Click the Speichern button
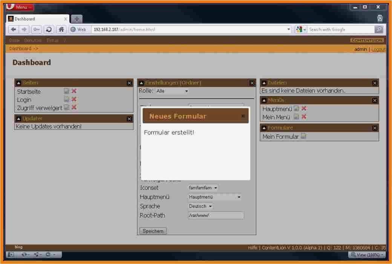Screen dimensions: 392x264 (x=153, y=231)
